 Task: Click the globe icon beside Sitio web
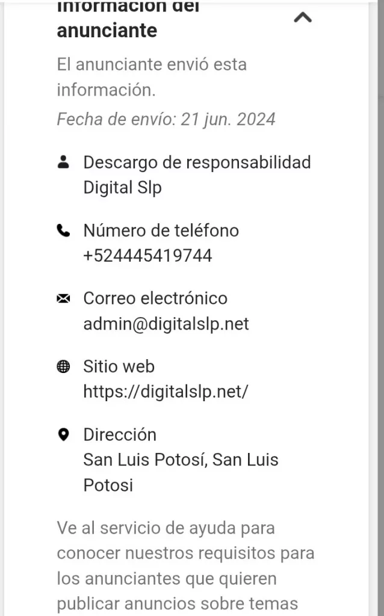click(63, 366)
